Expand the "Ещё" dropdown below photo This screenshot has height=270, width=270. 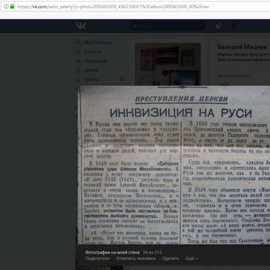click(x=192, y=259)
